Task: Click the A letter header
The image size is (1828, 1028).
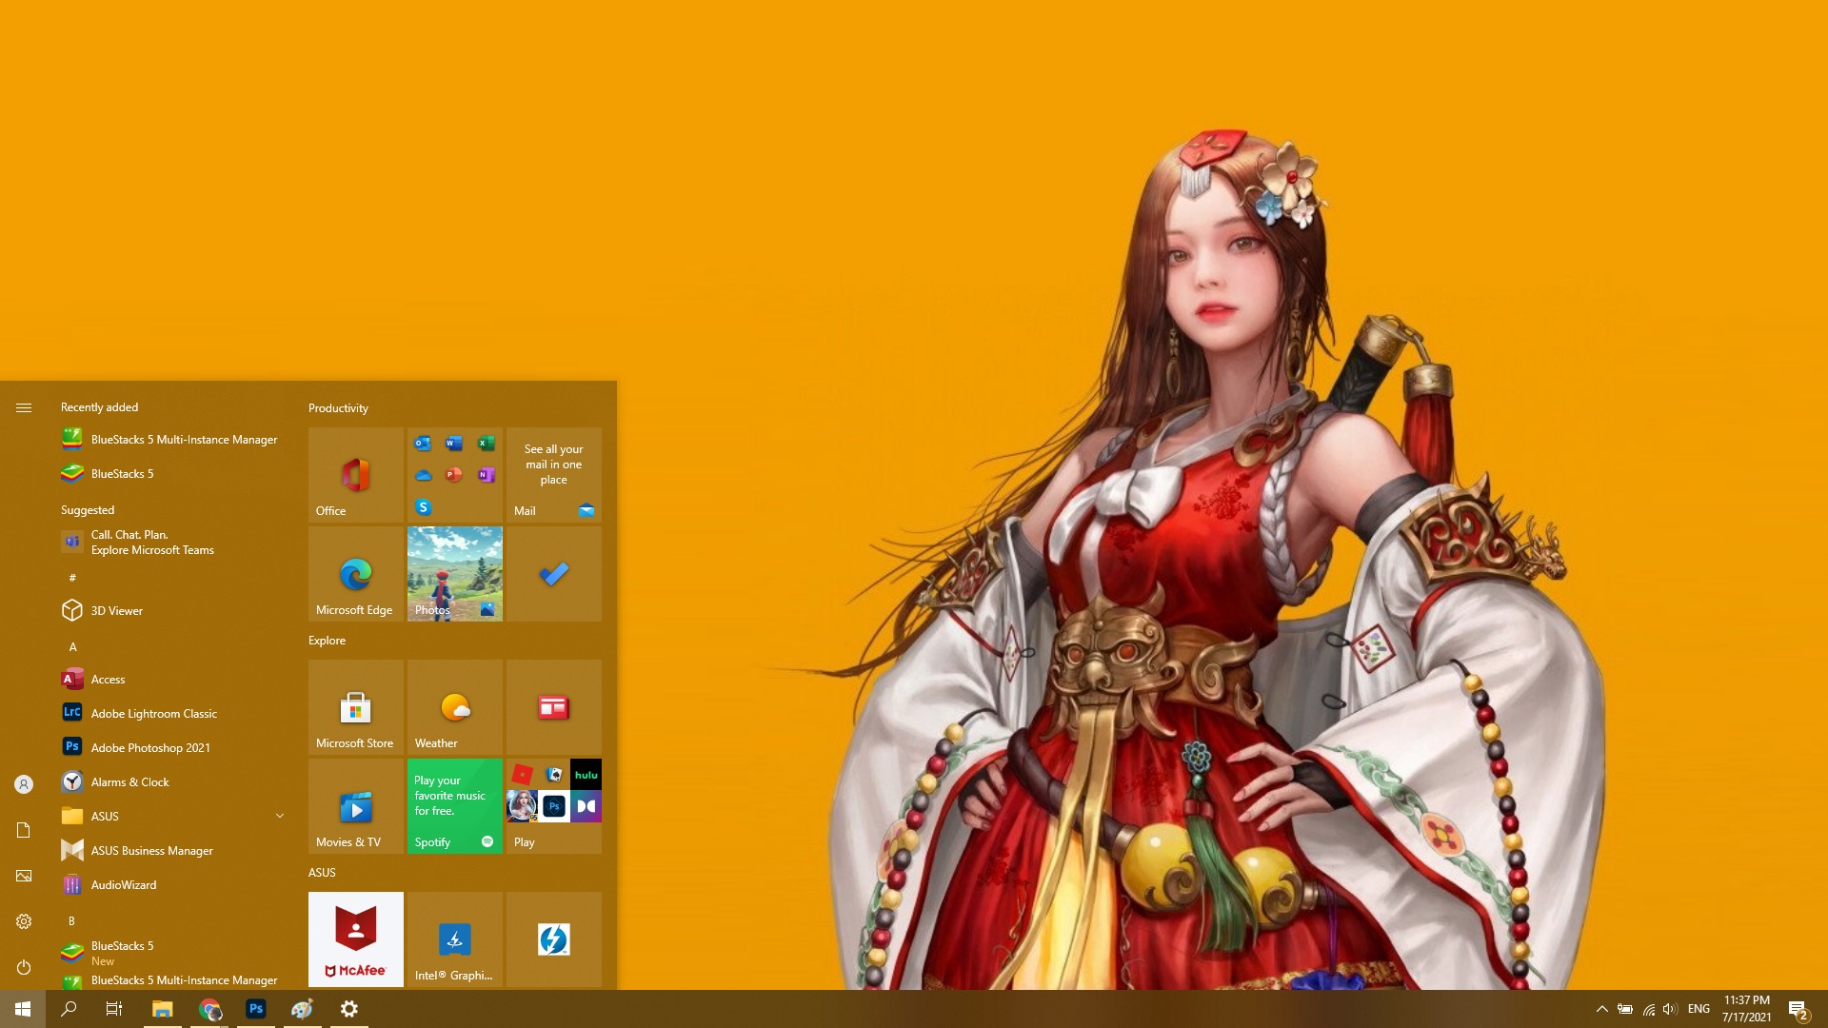Action: [72, 647]
